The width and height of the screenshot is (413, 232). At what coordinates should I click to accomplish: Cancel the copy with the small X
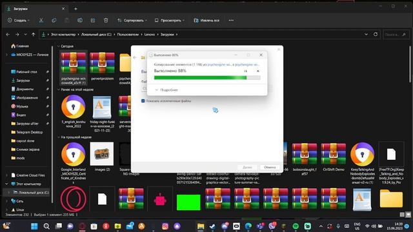click(258, 71)
